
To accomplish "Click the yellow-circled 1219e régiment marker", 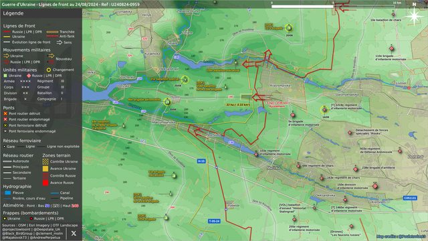I will click(324, 110).
